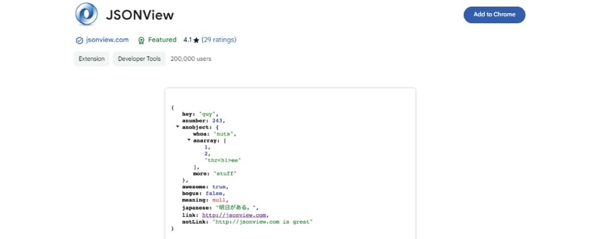Image resolution: width=599 pixels, height=239 pixels.
Task: Open the JSON preview screenshot thumbnail
Action: click(290, 161)
